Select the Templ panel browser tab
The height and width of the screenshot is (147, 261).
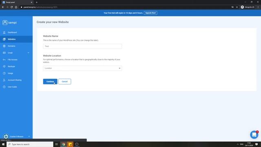[17, 2]
